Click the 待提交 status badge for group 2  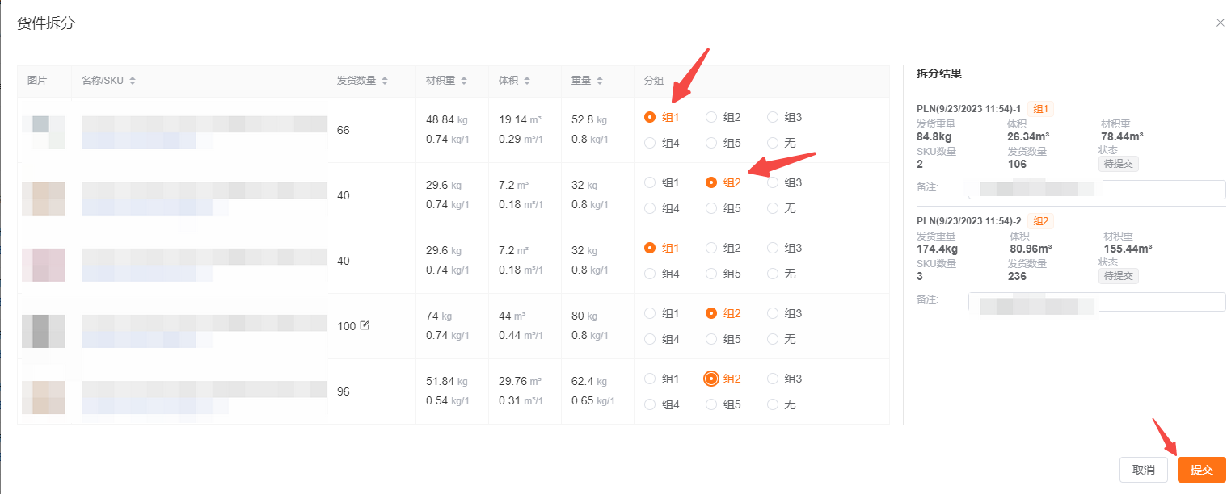point(1118,276)
